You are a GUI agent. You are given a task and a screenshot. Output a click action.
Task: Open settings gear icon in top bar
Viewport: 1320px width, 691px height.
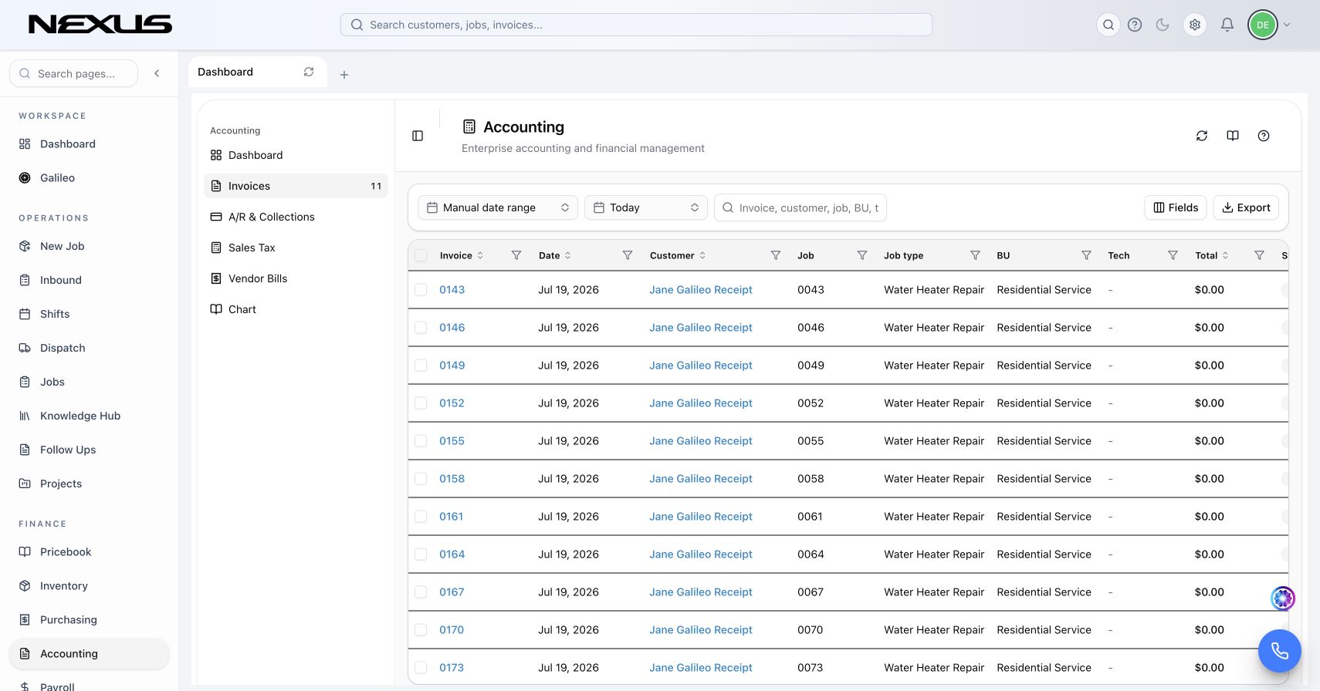coord(1195,25)
